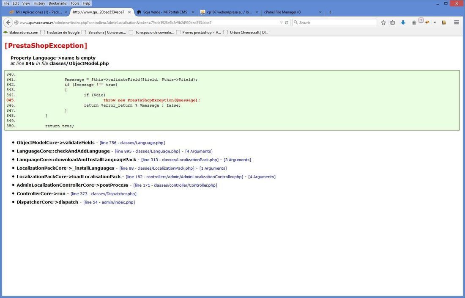This screenshot has width=465, height=298.
Task: Open the Edit menu
Action: pyautogui.click(x=16, y=3)
